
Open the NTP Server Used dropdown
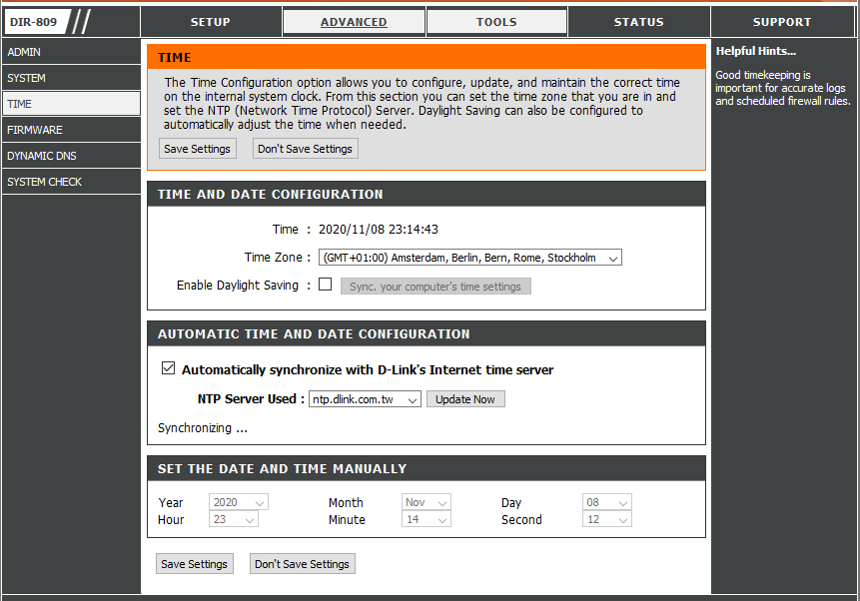coord(365,399)
